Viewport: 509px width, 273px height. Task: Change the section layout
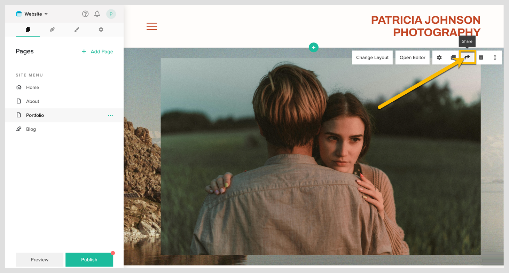pyautogui.click(x=372, y=57)
